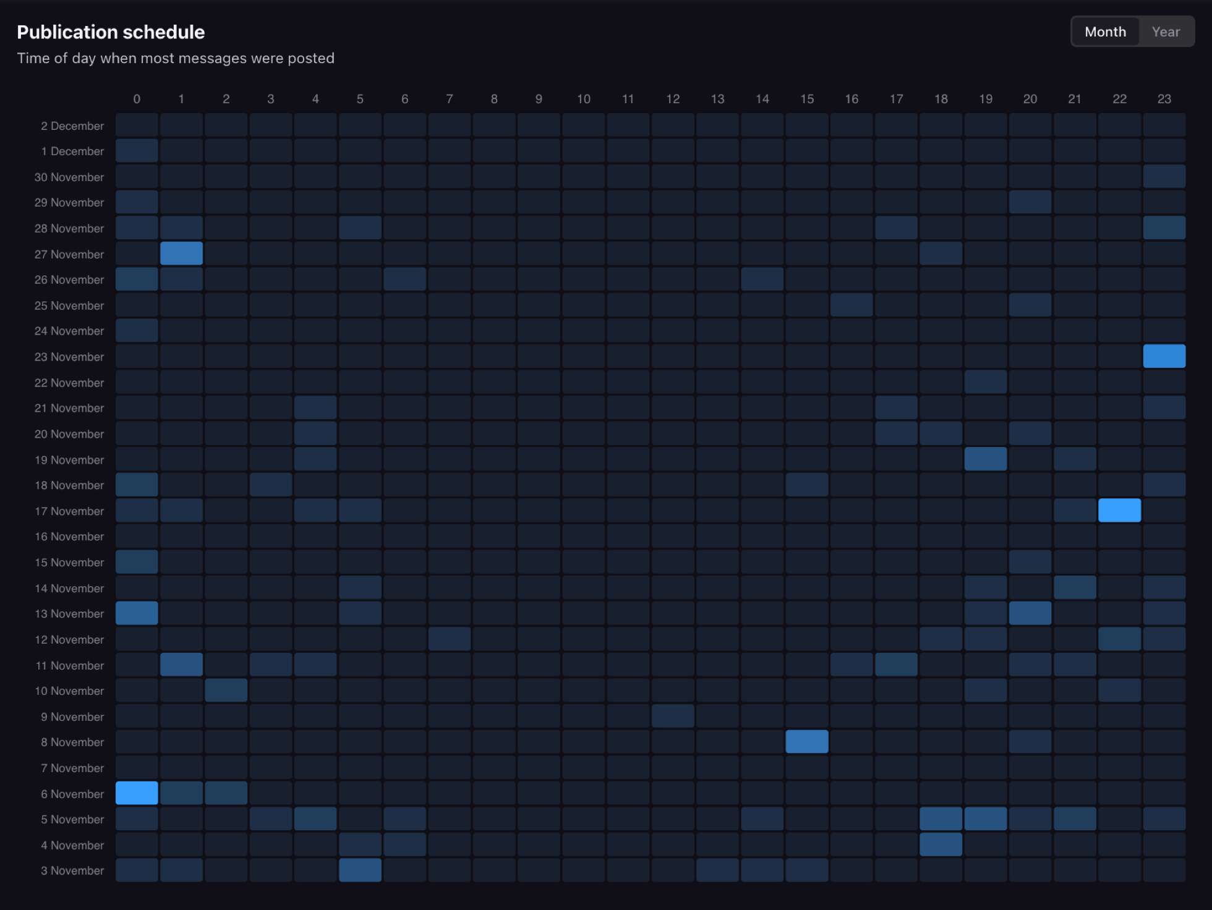Select the 4 November hour 18 cell
The height and width of the screenshot is (910, 1212).
tap(941, 844)
